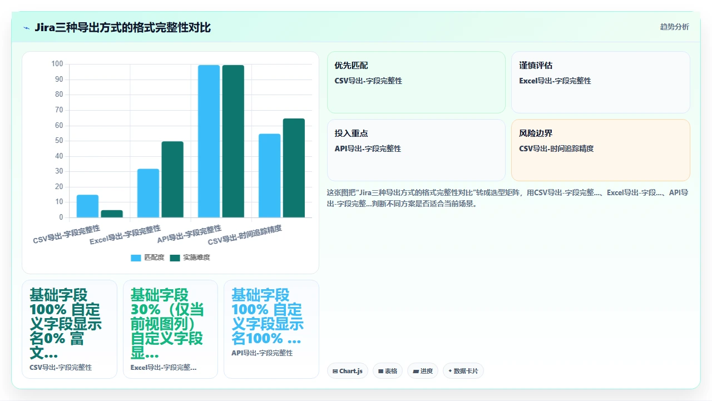Click the 数据卡片 tag chip
Image resolution: width=712 pixels, height=401 pixels.
(463, 371)
